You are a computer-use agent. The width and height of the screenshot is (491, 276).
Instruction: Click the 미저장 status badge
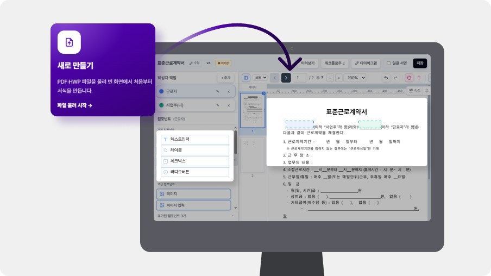pyautogui.click(x=223, y=63)
